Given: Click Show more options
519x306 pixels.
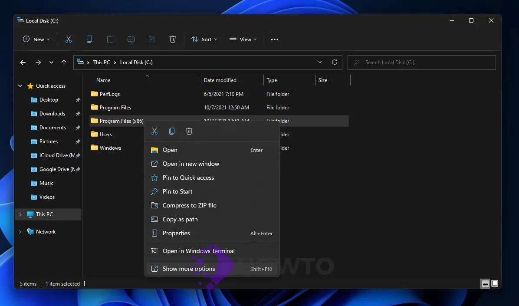Looking at the screenshot, I should point(212,269).
